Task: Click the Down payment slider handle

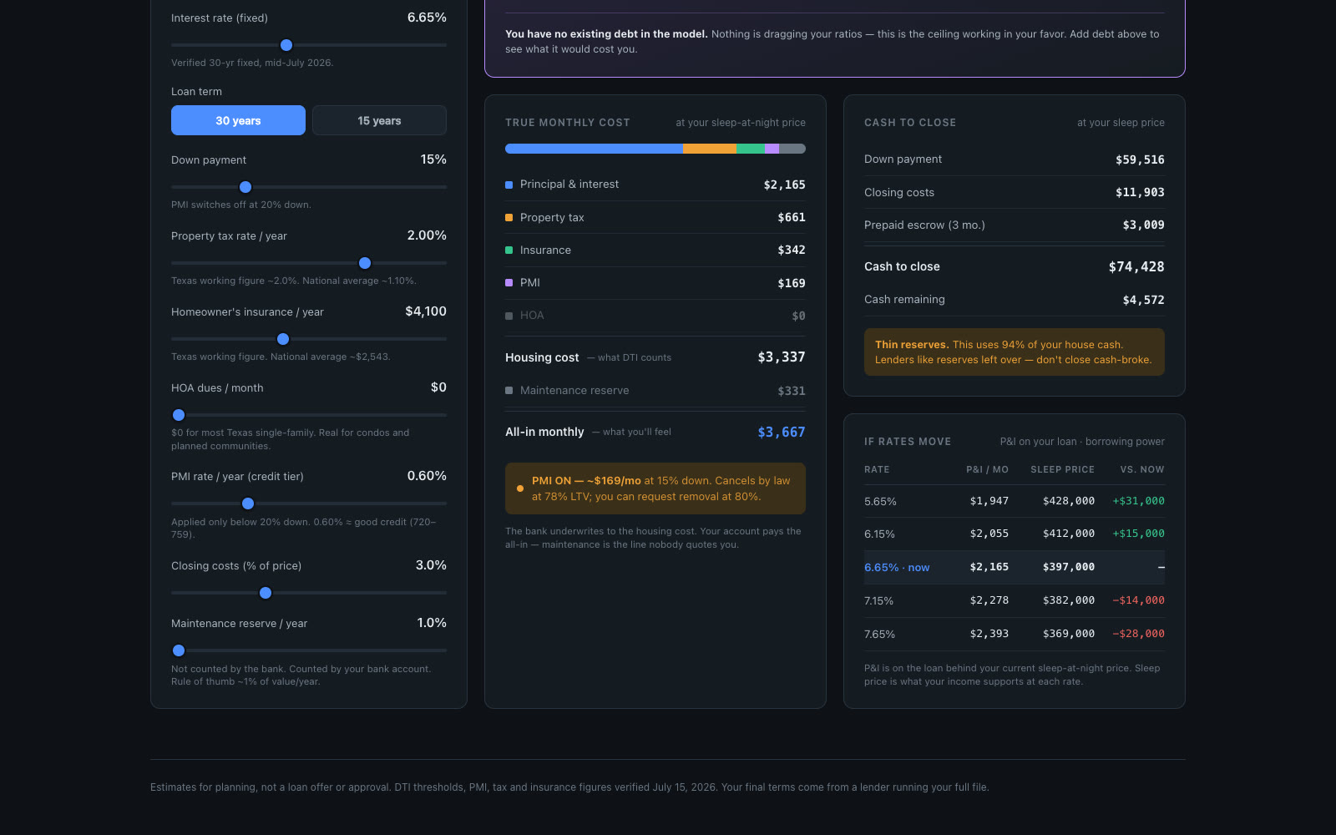Action: click(245, 187)
